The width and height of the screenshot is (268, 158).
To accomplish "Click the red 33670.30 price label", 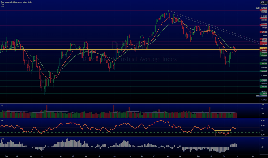I will click(263, 51).
